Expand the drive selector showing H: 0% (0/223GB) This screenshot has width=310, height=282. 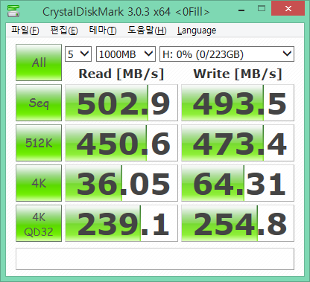[x=227, y=54]
